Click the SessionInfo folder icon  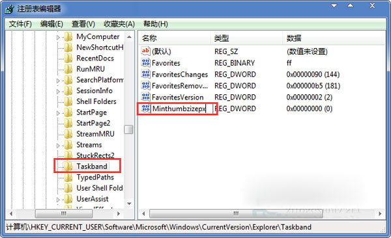(x=68, y=91)
